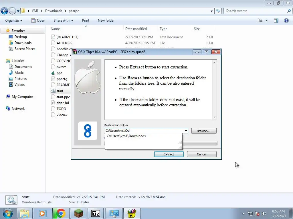Click the pearpc breadcrumb segment
The width and height of the screenshot is (293, 219).
point(74,11)
